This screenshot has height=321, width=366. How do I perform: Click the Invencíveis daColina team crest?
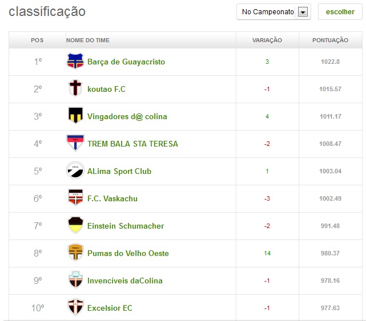click(x=75, y=281)
